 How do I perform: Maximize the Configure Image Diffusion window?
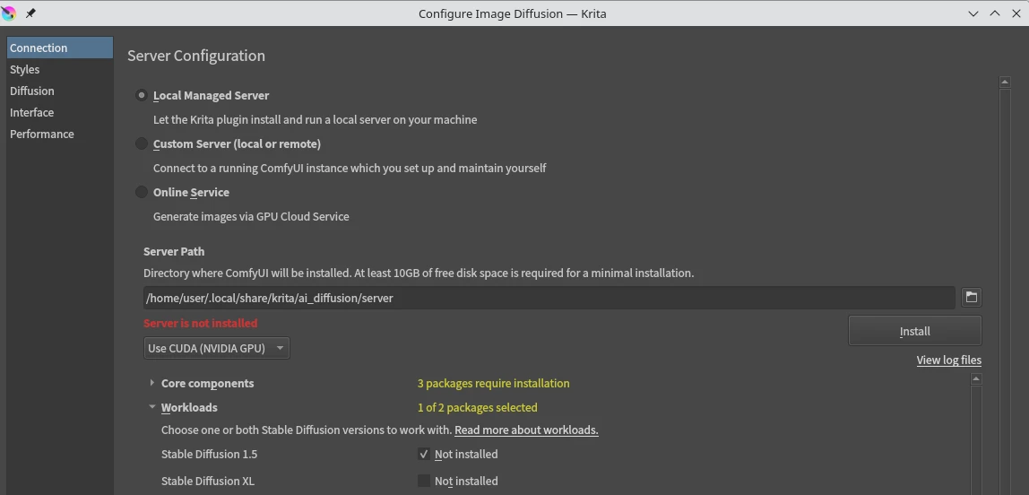click(995, 13)
